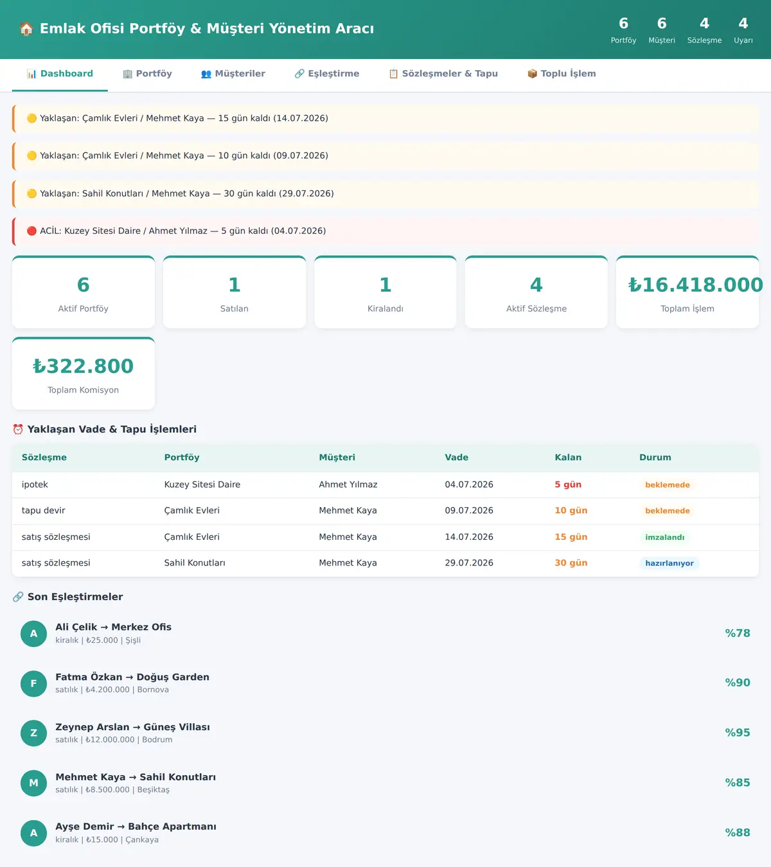
Task: Select Fatma Özkan's F avatar
Action: pos(34,683)
